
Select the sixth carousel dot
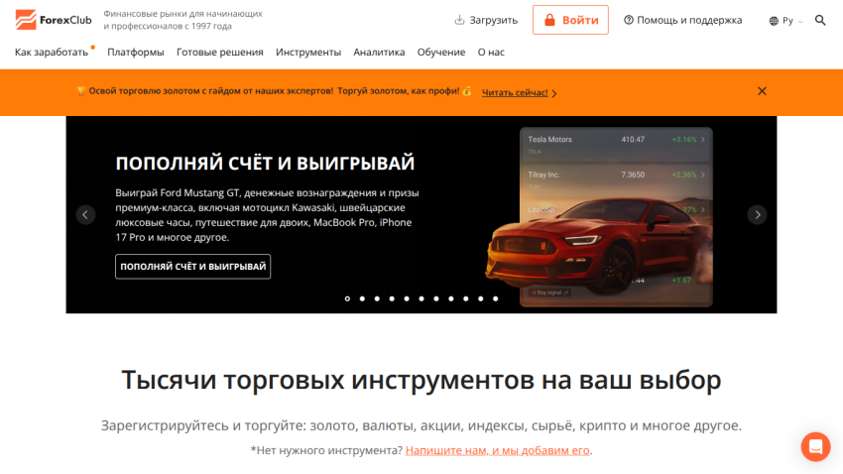coord(421,298)
